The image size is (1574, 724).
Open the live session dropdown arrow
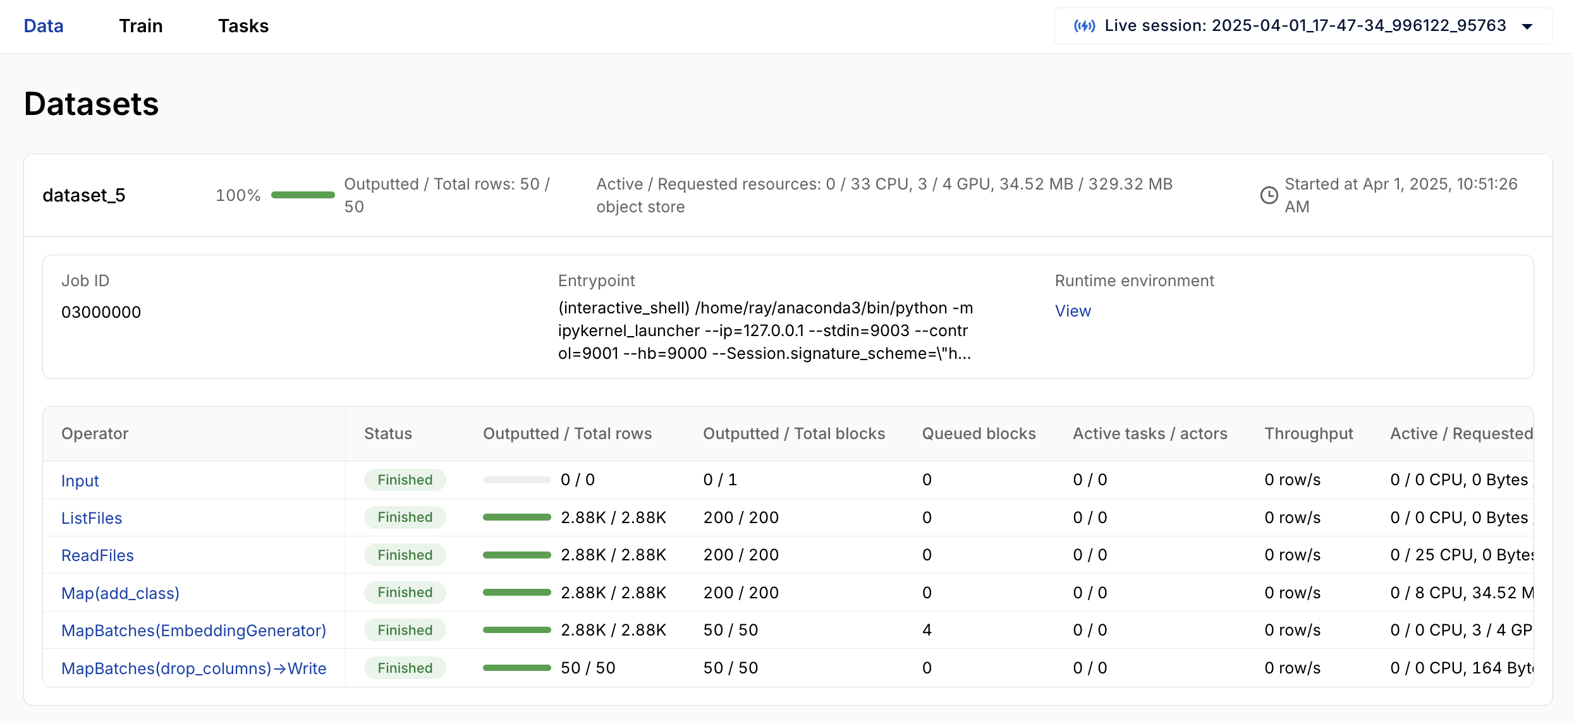(x=1527, y=27)
